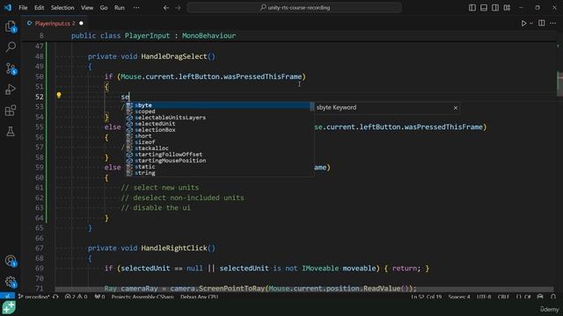Viewport: 563px width, 316px height.
Task: Open notifications bell in status bar
Action: (x=553, y=297)
